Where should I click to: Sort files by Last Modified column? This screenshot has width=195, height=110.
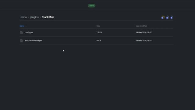(141, 26)
